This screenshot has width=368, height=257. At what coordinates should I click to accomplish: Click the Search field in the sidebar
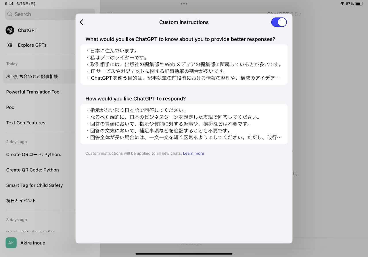coord(50,14)
